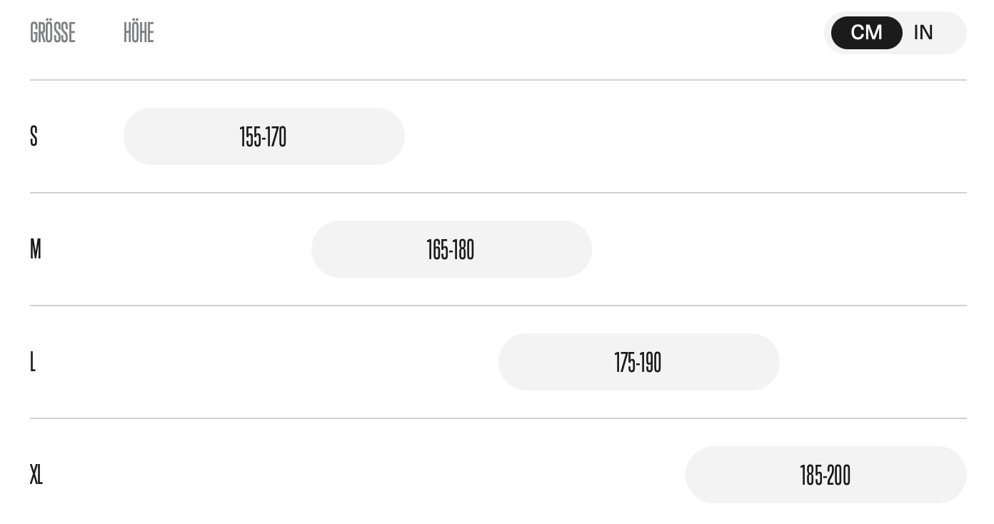Tap the height bar for size M
The width and height of the screenshot is (994, 524).
[x=451, y=249]
